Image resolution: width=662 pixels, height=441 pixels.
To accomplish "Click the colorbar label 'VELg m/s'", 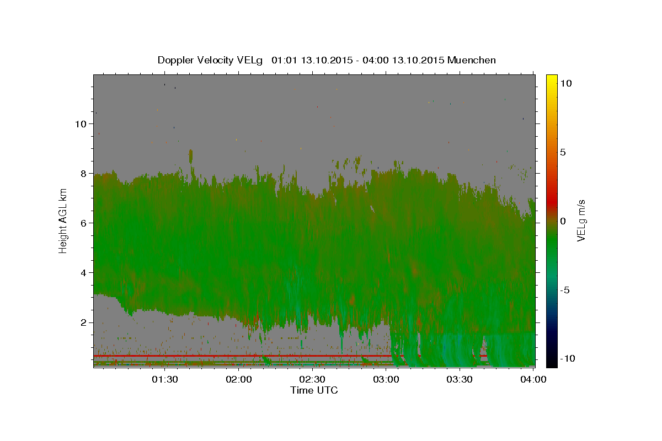I will click(581, 220).
